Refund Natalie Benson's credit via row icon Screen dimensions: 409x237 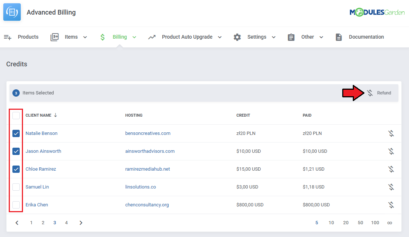pos(391,133)
